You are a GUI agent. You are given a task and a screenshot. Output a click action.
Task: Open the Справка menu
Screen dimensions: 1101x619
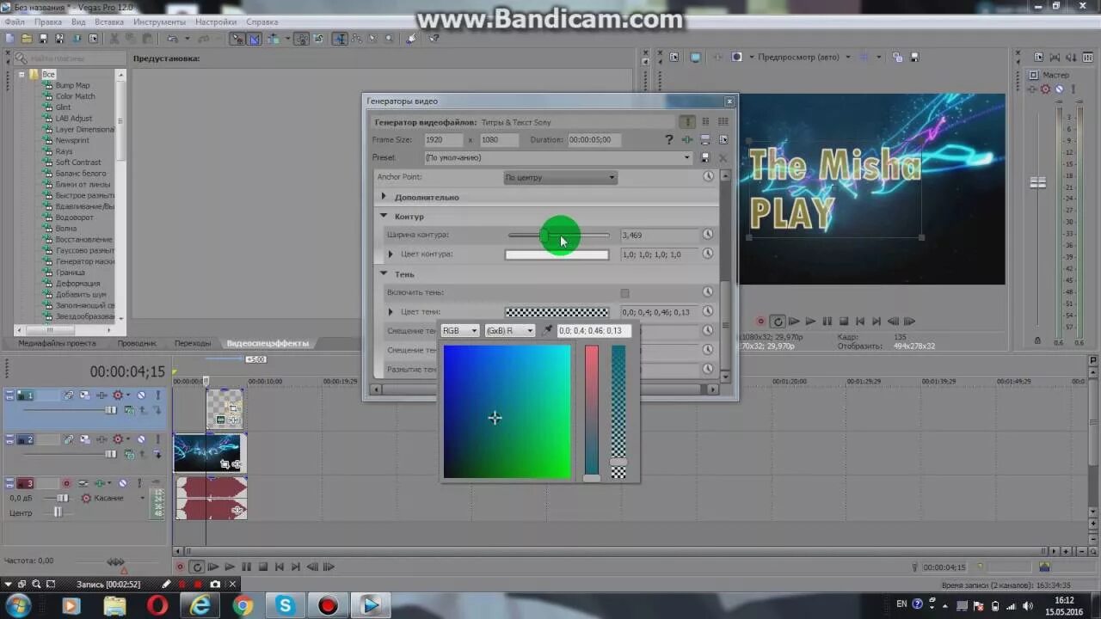pyautogui.click(x=261, y=21)
